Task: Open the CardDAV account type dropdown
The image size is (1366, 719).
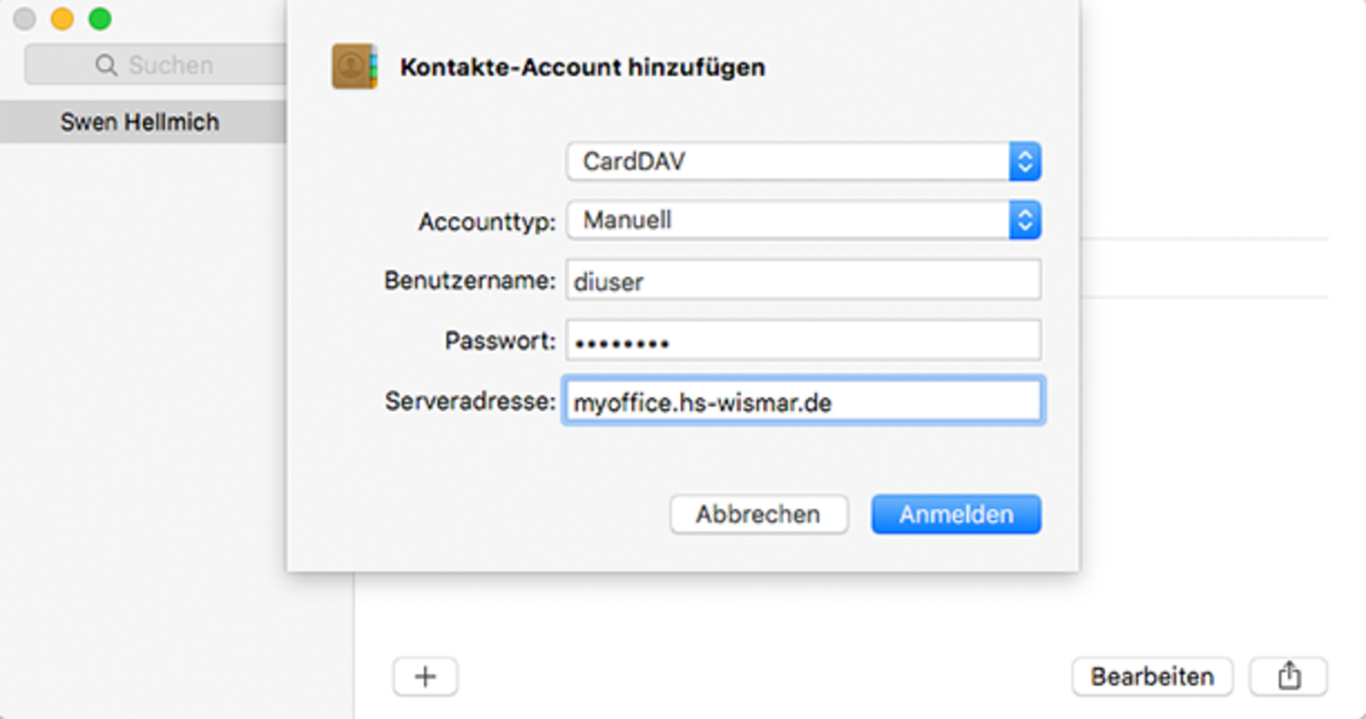Action: coord(803,162)
